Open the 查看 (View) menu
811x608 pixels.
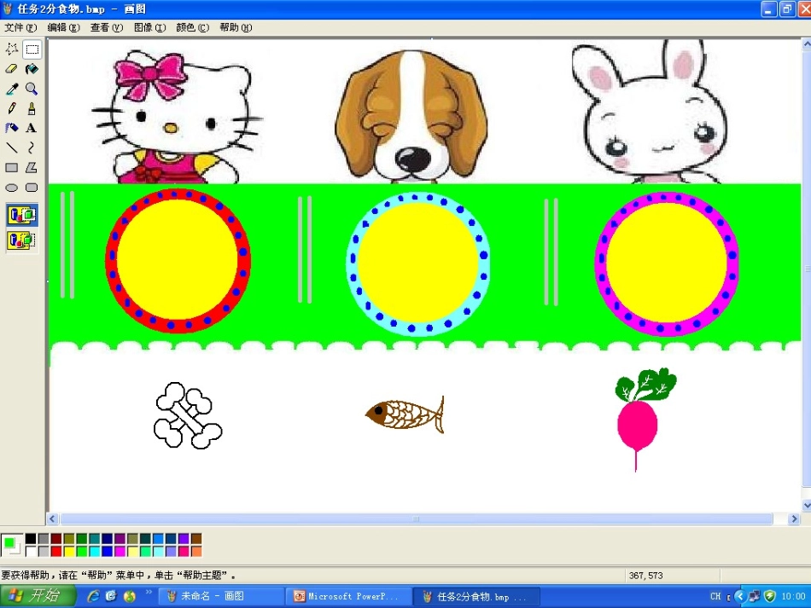tap(107, 27)
